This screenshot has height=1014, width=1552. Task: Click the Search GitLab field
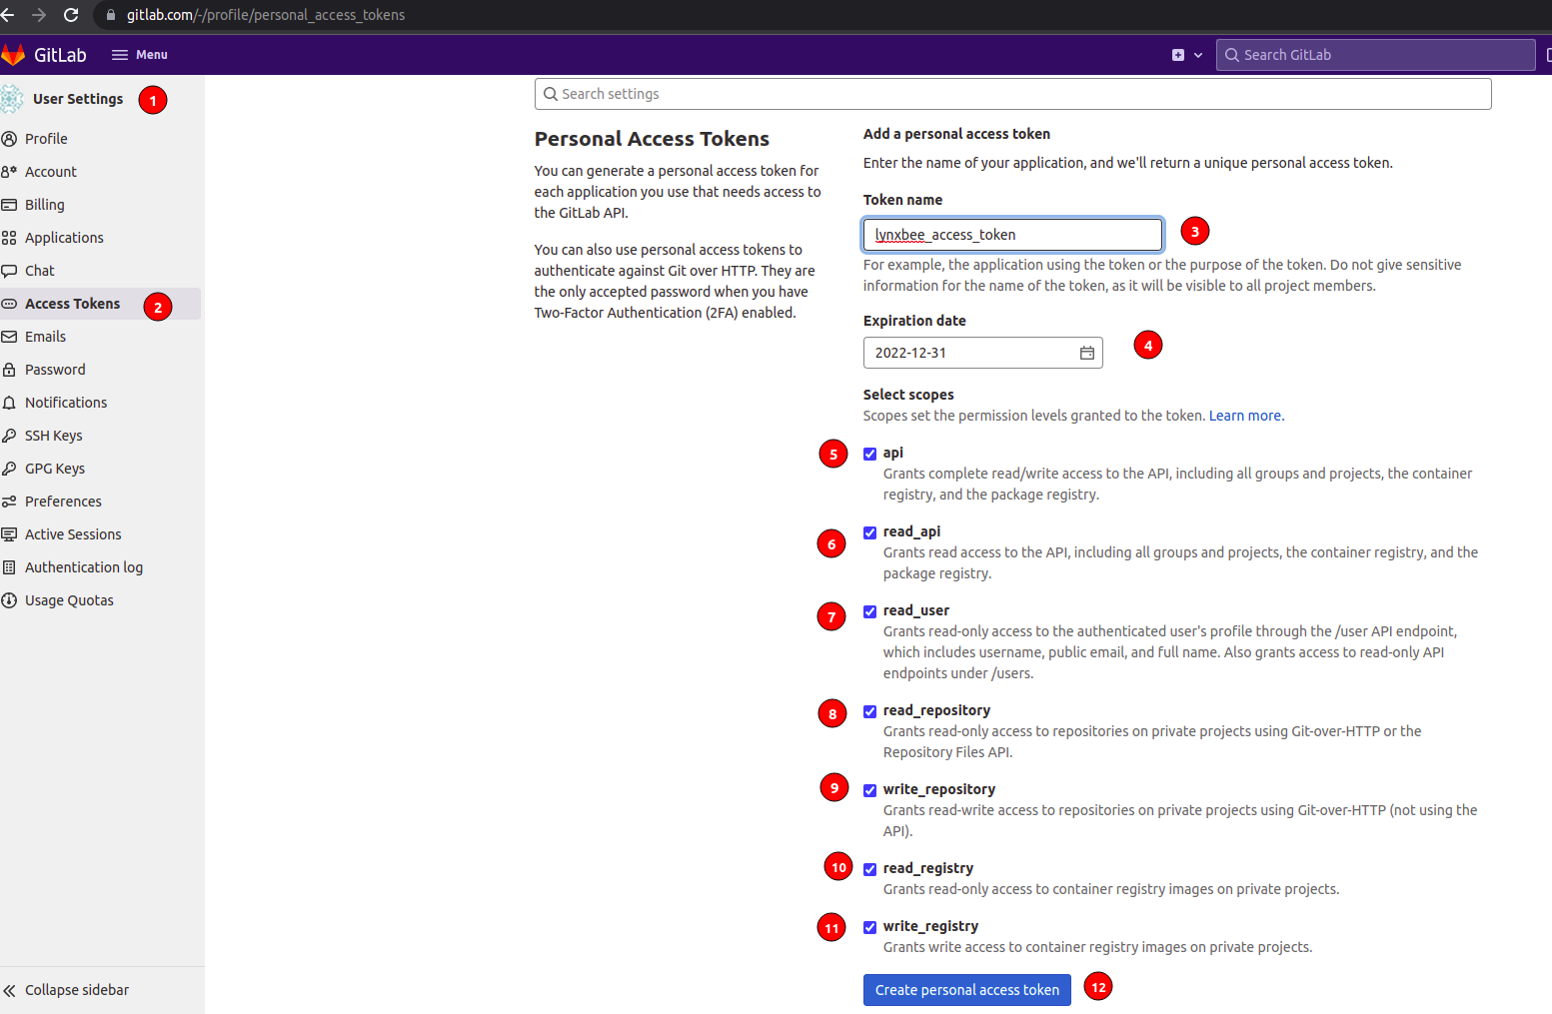click(x=1375, y=55)
